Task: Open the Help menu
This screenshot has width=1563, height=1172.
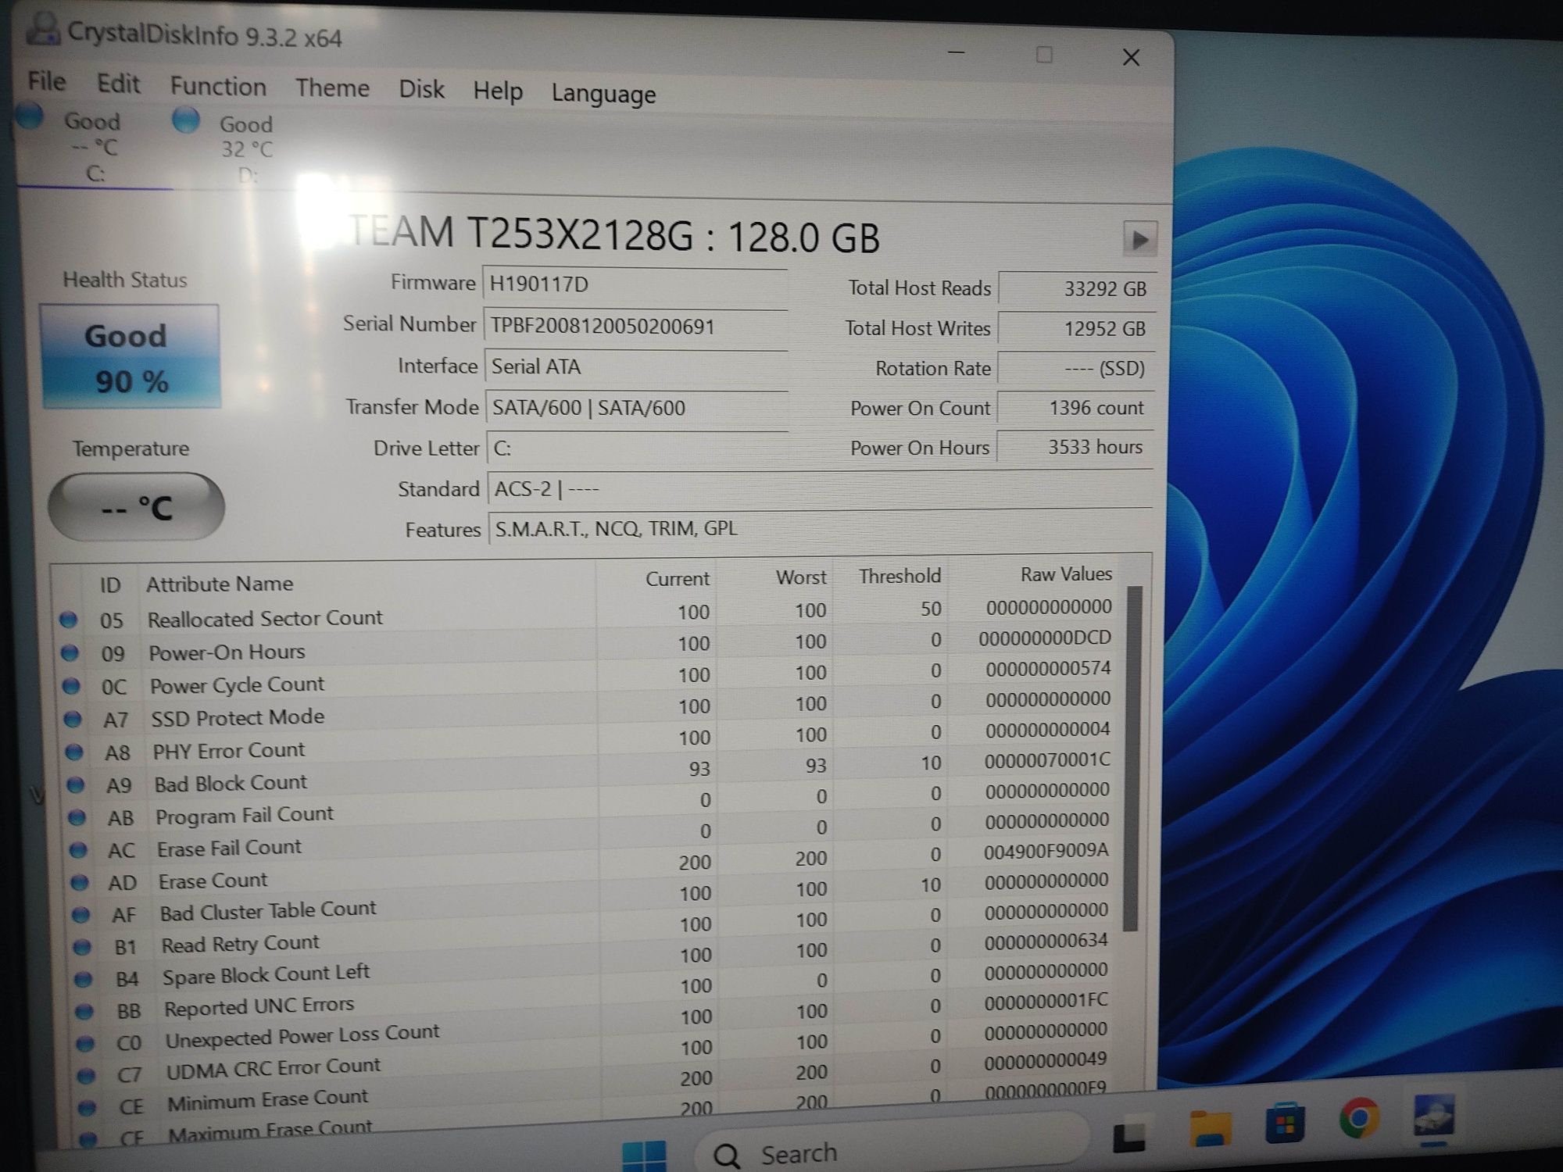Action: tap(497, 91)
